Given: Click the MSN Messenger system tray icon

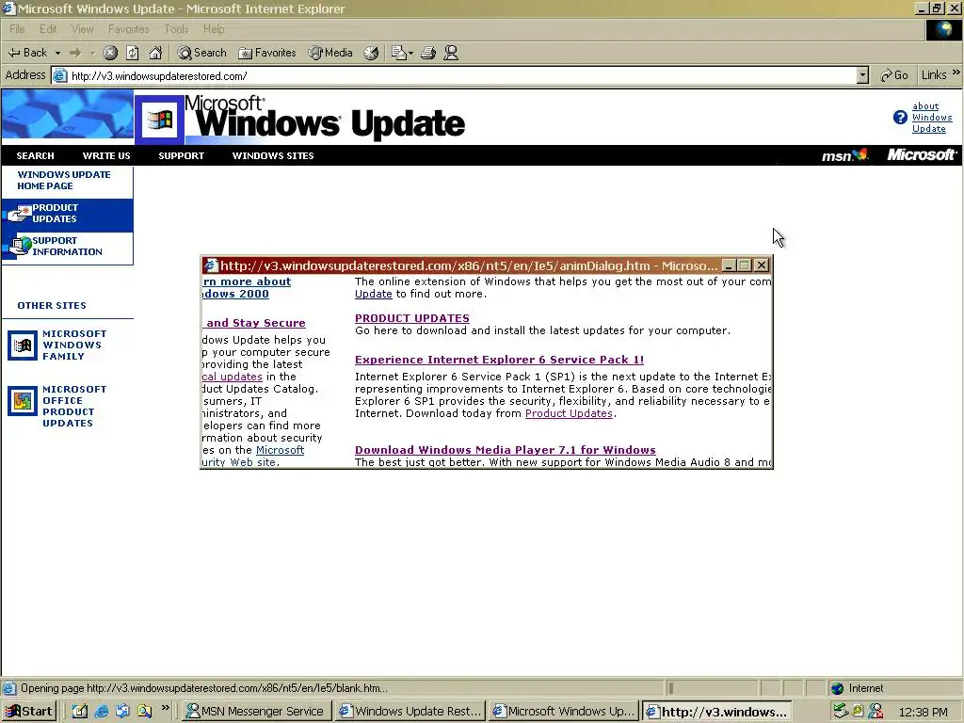Looking at the screenshot, I should click(876, 712).
